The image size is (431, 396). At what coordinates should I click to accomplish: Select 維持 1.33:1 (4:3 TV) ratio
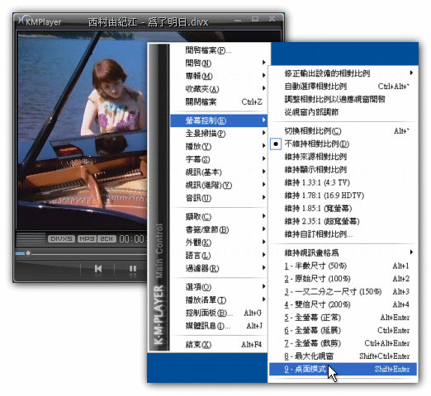[x=343, y=182]
